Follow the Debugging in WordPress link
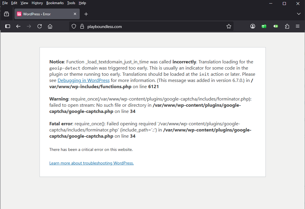Viewport: 305px width, 209px height. (84, 80)
